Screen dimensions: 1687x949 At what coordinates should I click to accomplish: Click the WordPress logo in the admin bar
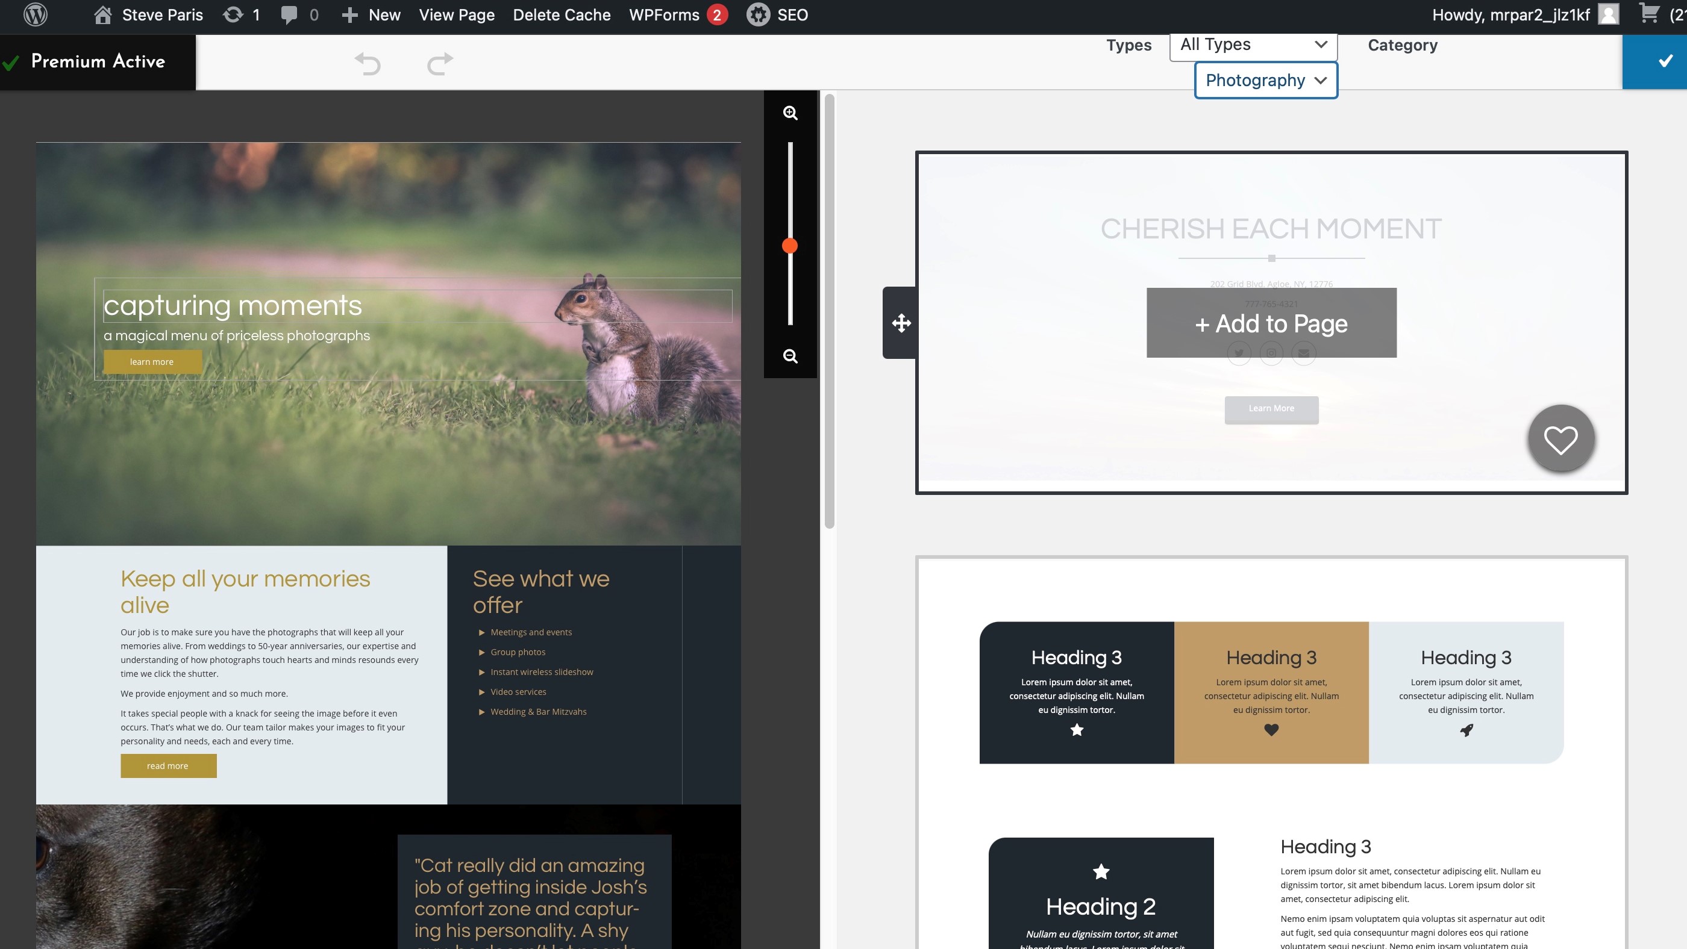point(36,14)
